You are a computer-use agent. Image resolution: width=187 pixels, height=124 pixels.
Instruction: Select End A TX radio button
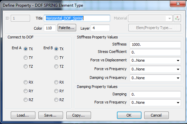[x=26, y=49]
